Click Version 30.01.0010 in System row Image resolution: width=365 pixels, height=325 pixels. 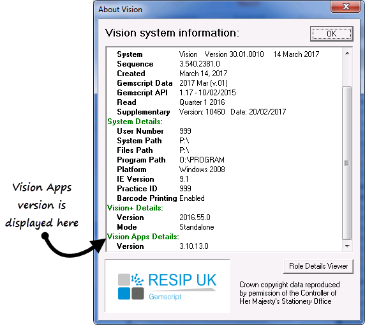pyautogui.click(x=234, y=54)
